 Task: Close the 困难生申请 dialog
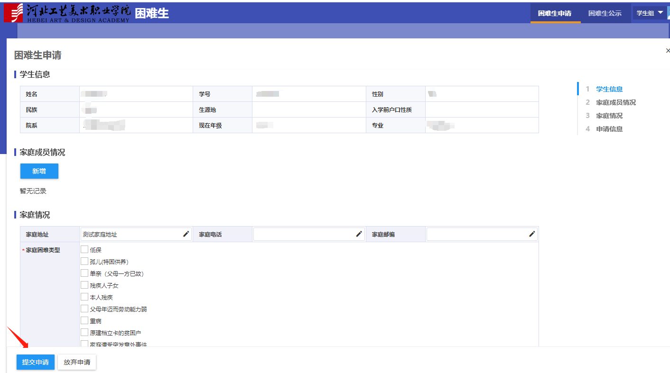tap(668, 51)
